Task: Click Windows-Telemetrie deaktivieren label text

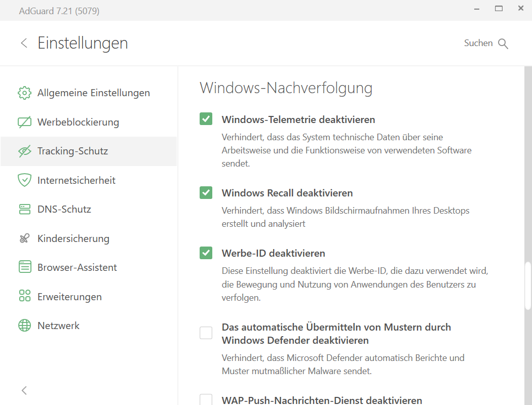Action: click(x=298, y=119)
